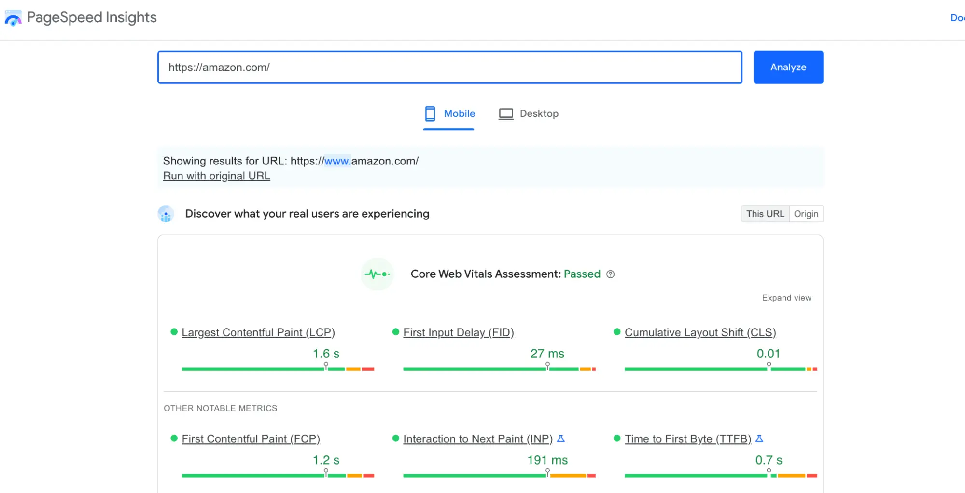
Task: Open First Contentful Paint (FCP) link
Action: [x=251, y=439]
